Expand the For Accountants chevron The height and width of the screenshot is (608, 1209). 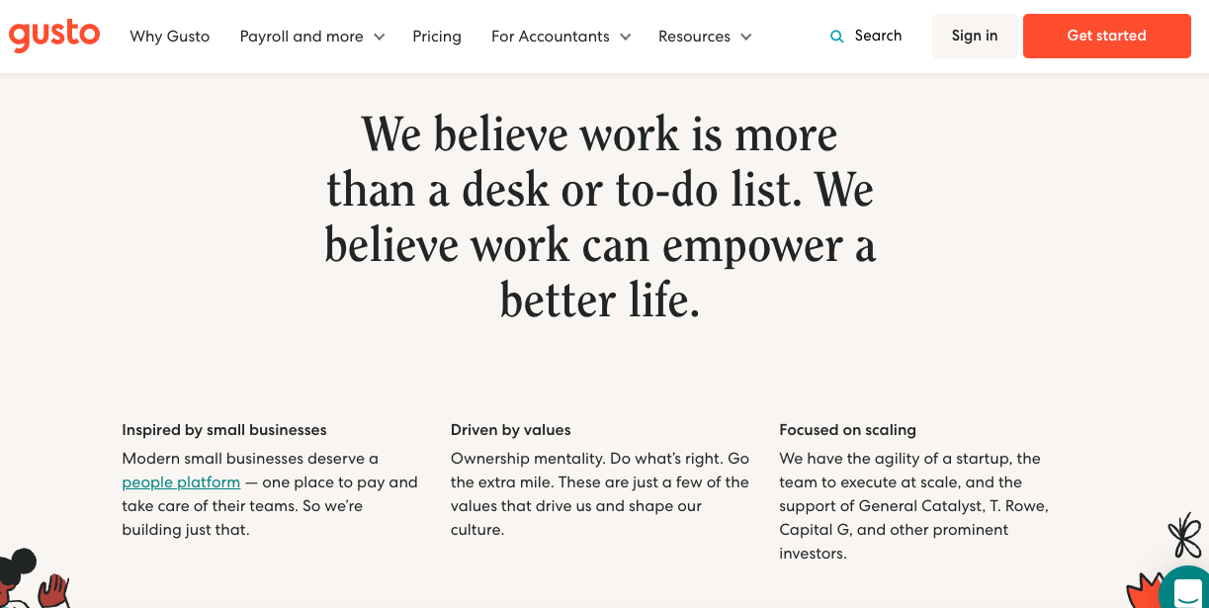click(625, 37)
